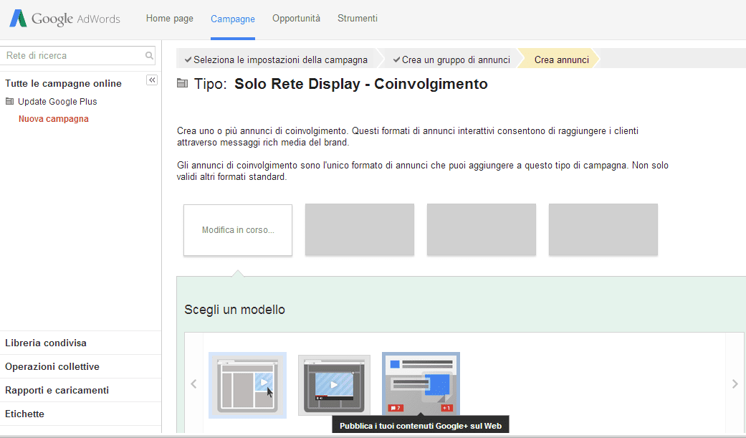Switch to the Opportunità tab
The width and height of the screenshot is (746, 438).
coord(296,19)
